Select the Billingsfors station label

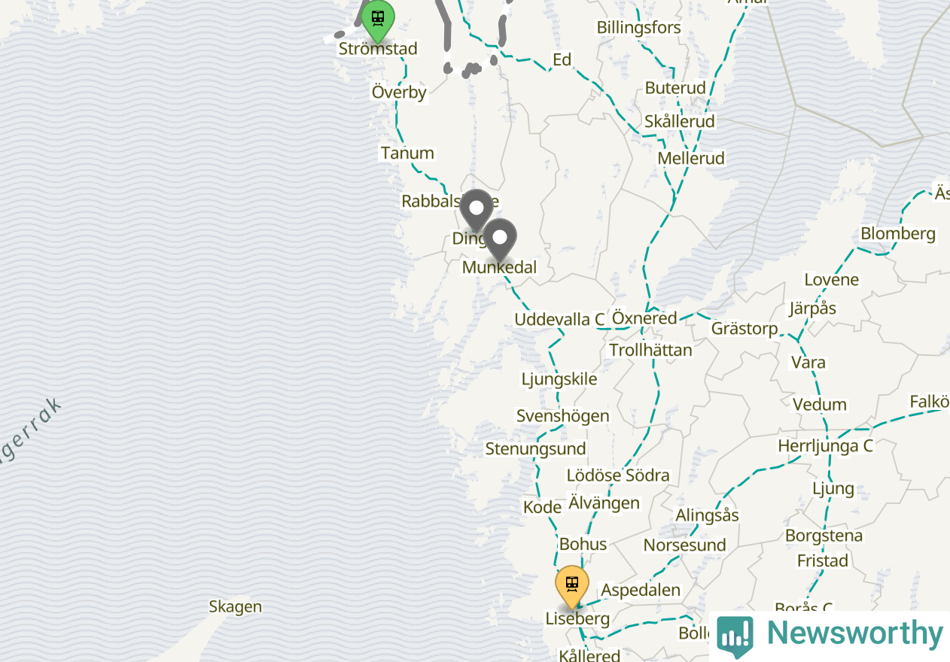coord(639,28)
